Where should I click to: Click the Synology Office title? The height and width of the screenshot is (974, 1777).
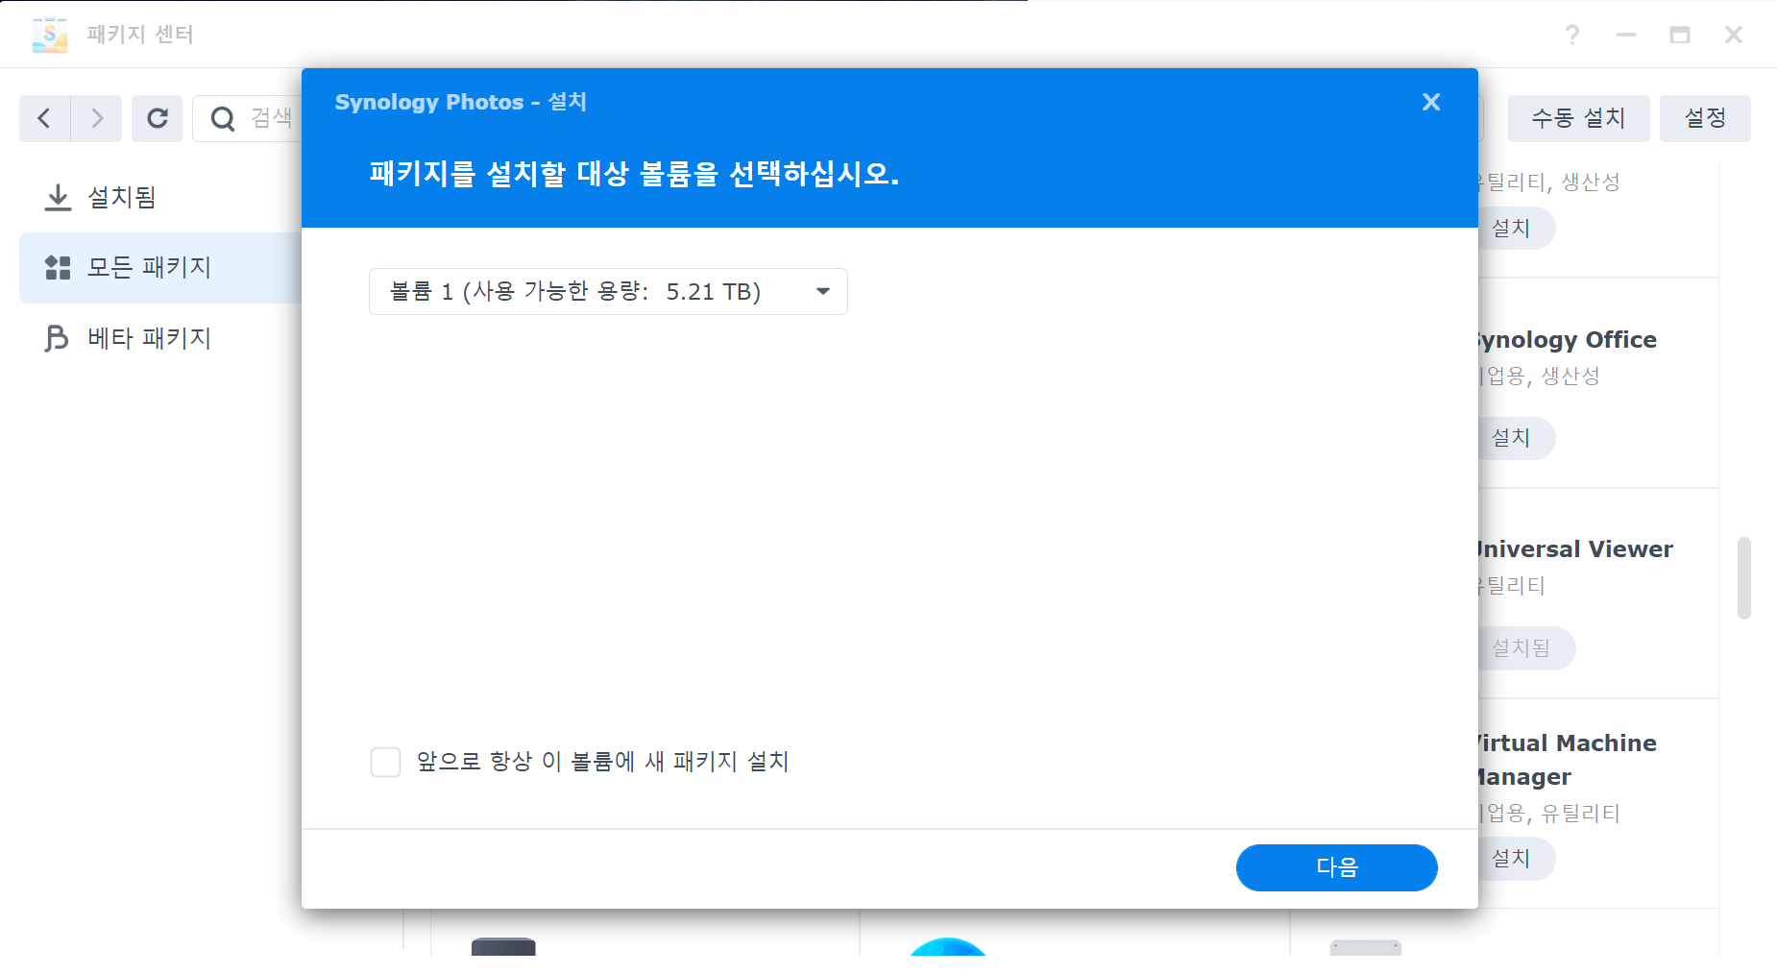[x=1568, y=340]
